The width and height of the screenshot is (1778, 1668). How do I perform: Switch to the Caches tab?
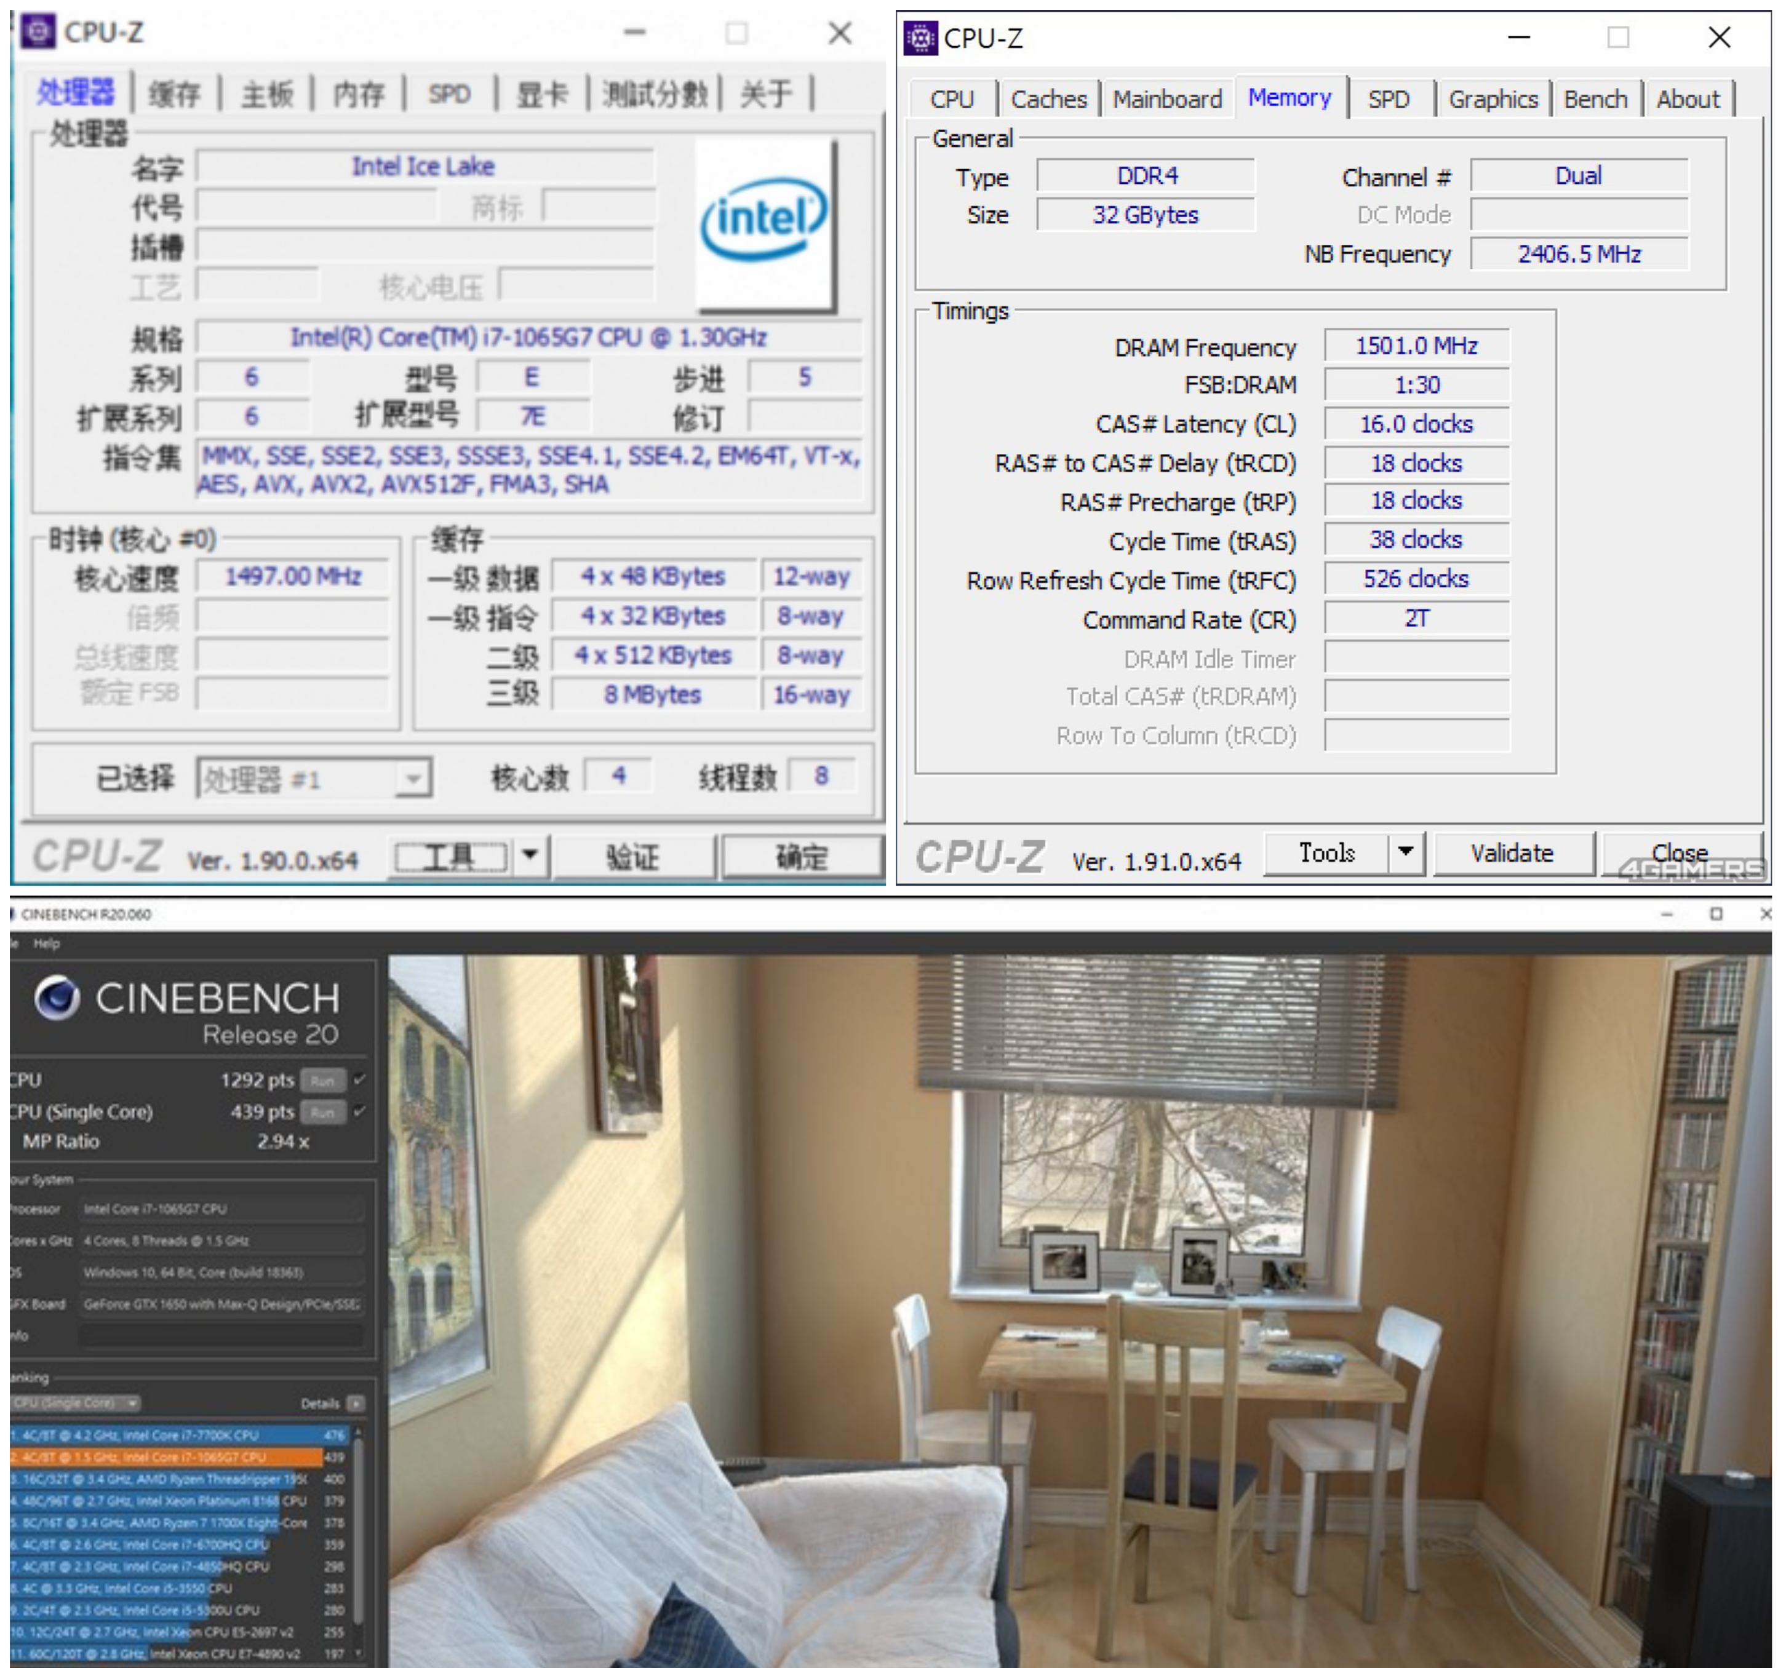coord(1049,98)
